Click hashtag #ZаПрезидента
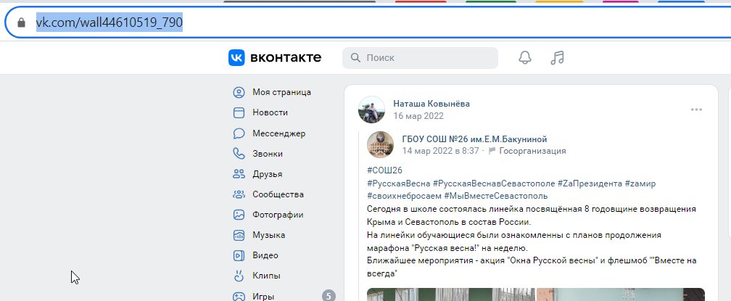Image resolution: width=731 pixels, height=301 pixels. (590, 184)
